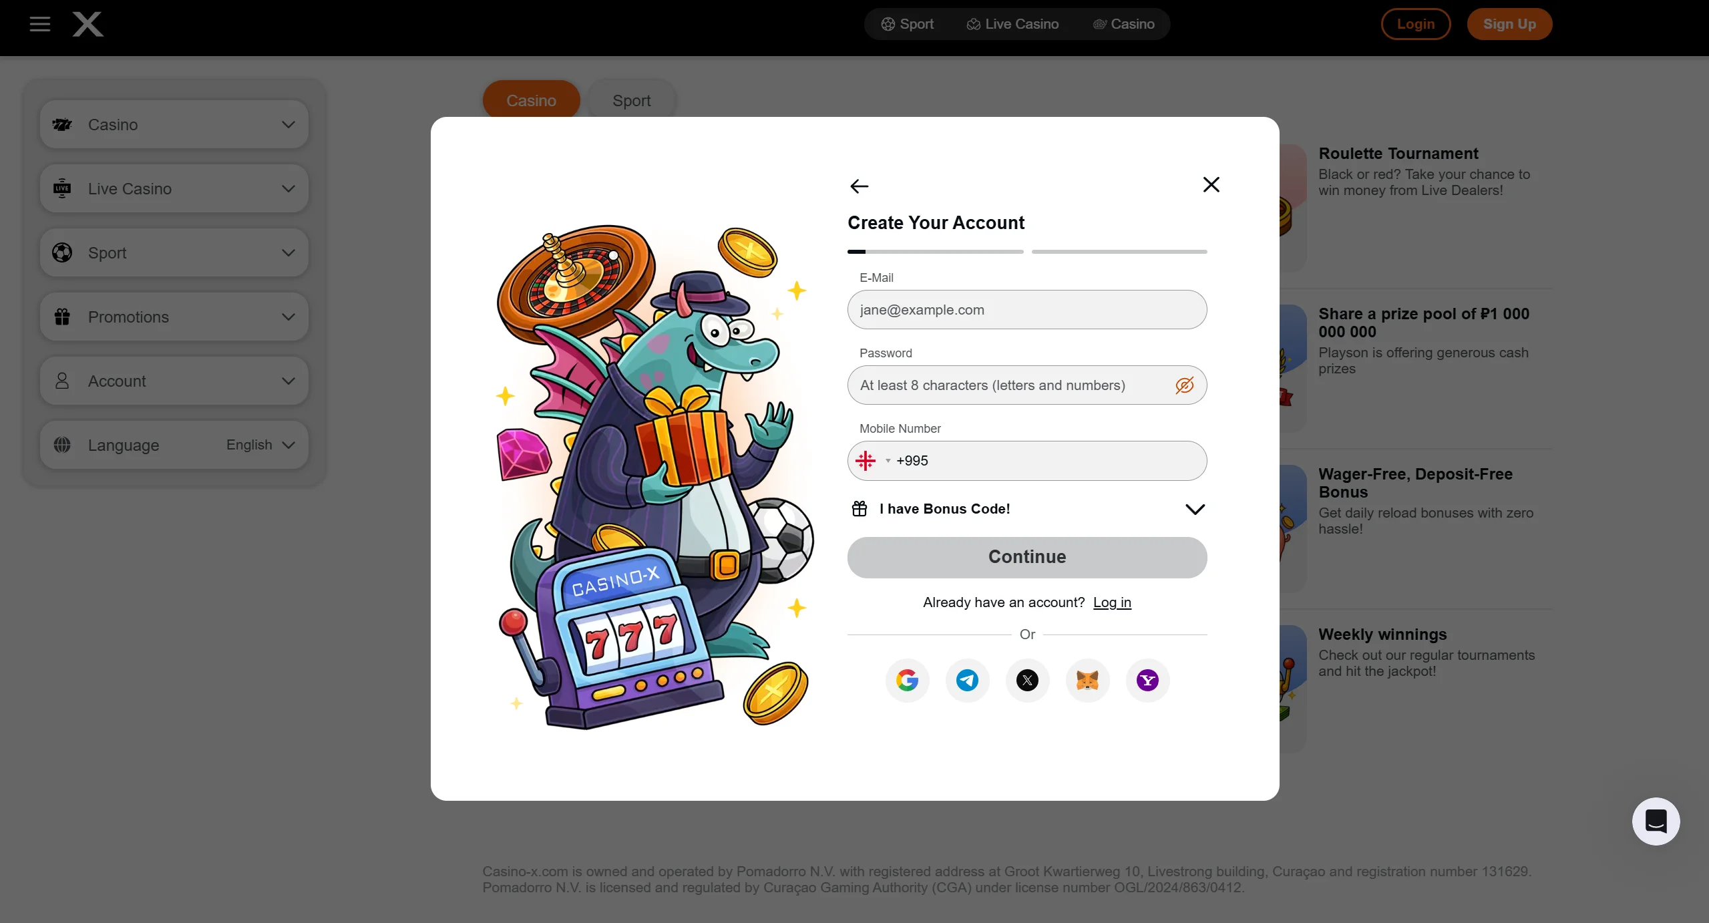The height and width of the screenshot is (923, 1709).
Task: Toggle password visibility eye icon
Action: click(x=1184, y=385)
